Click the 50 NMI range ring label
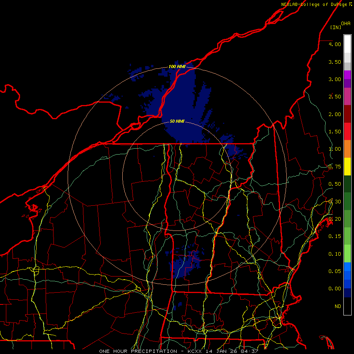Viewport: 354px width, 354px height. [x=177, y=121]
